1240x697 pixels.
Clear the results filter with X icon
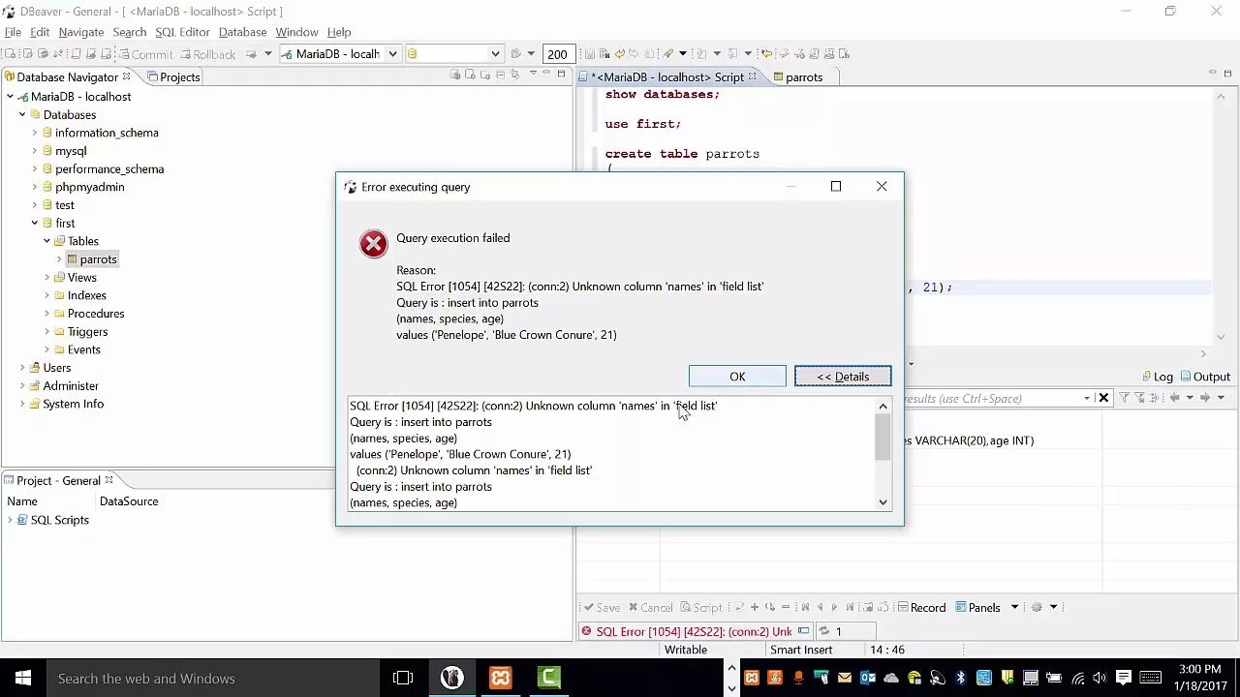(1102, 398)
